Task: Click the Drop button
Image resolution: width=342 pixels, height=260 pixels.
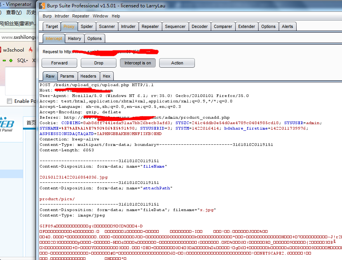Action: (x=99, y=63)
